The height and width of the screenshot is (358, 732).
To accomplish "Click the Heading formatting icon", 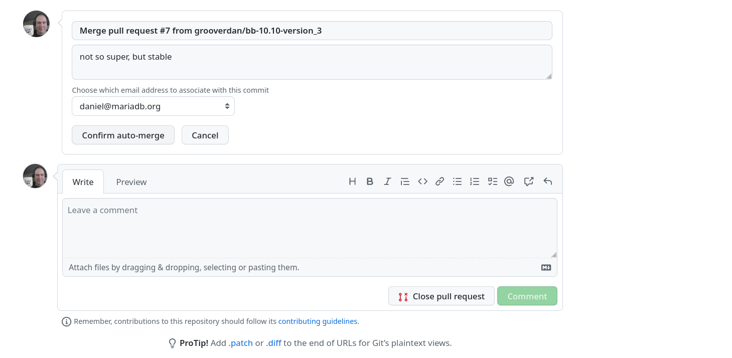I will point(352,182).
